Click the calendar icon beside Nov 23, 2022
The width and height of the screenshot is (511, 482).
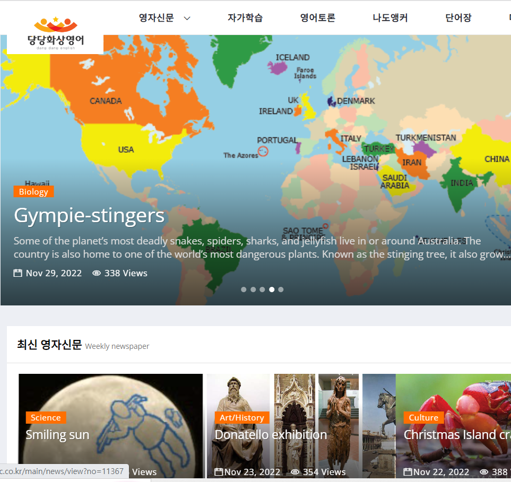pyautogui.click(x=219, y=472)
